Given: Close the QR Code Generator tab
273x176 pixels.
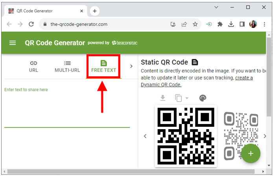Looking at the screenshot, I should click(x=81, y=11).
